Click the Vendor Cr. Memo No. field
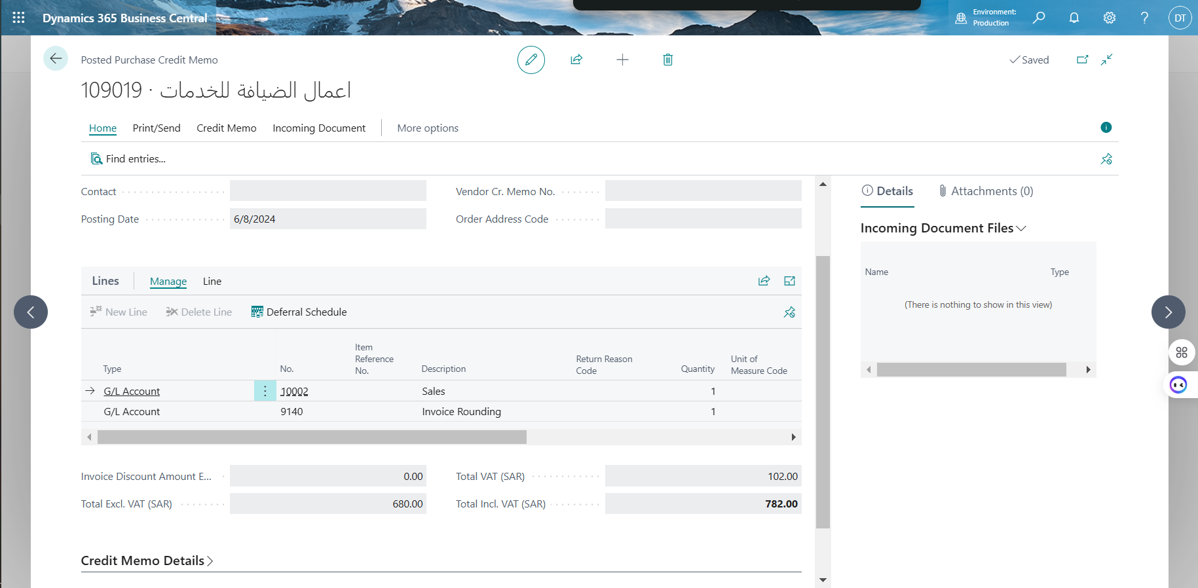1198x588 pixels. [x=703, y=191]
